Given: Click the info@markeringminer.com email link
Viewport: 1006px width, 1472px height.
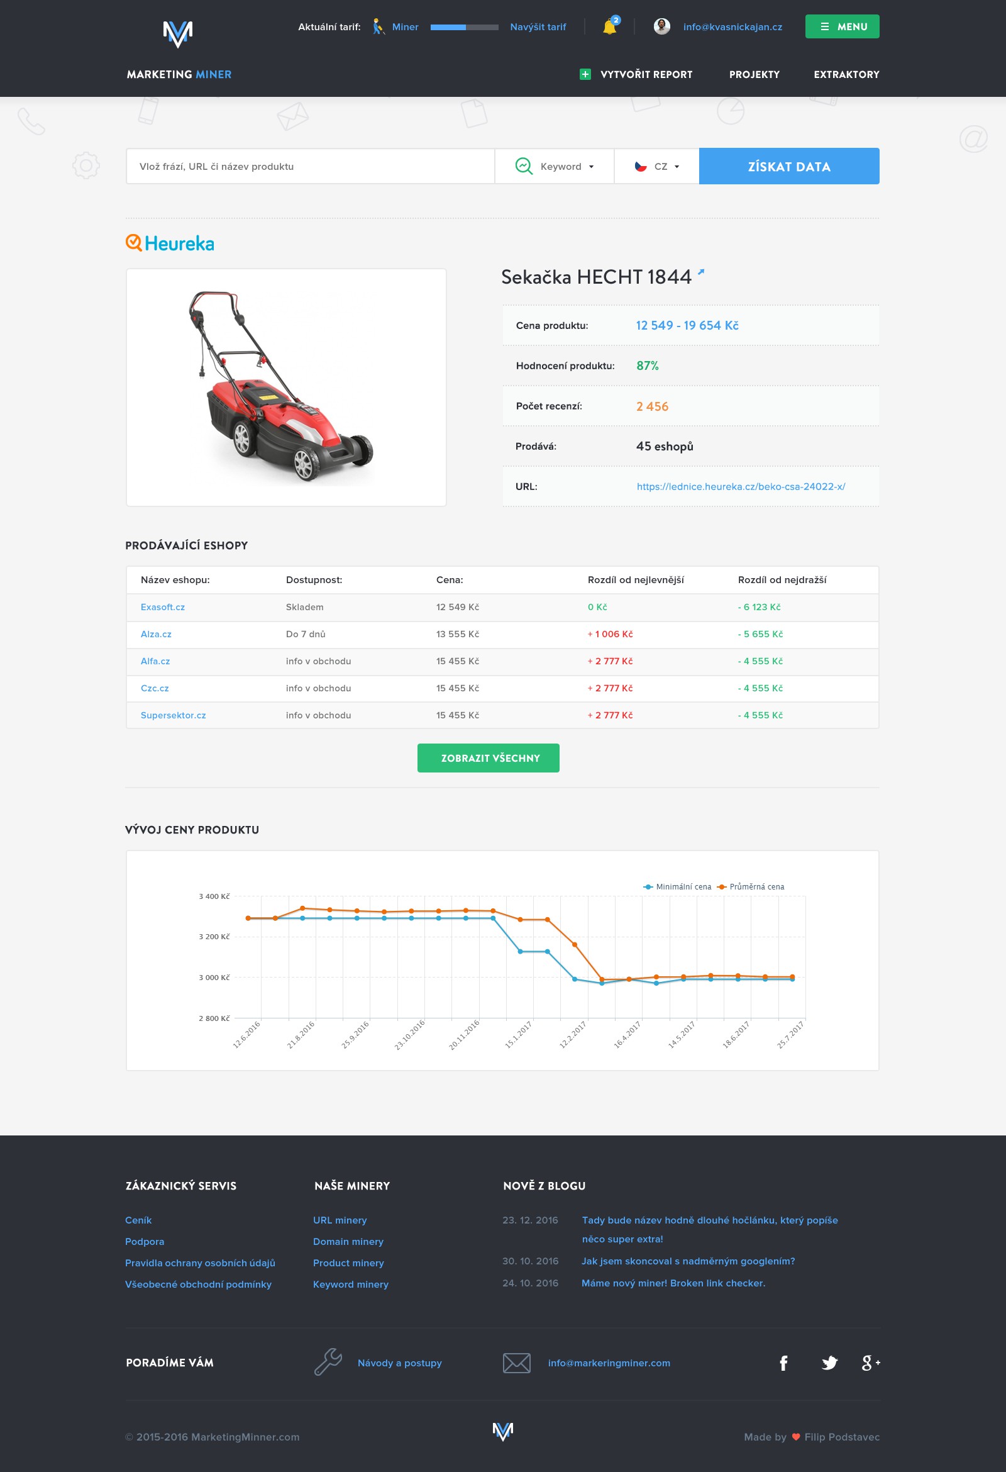Looking at the screenshot, I should pos(609,1363).
